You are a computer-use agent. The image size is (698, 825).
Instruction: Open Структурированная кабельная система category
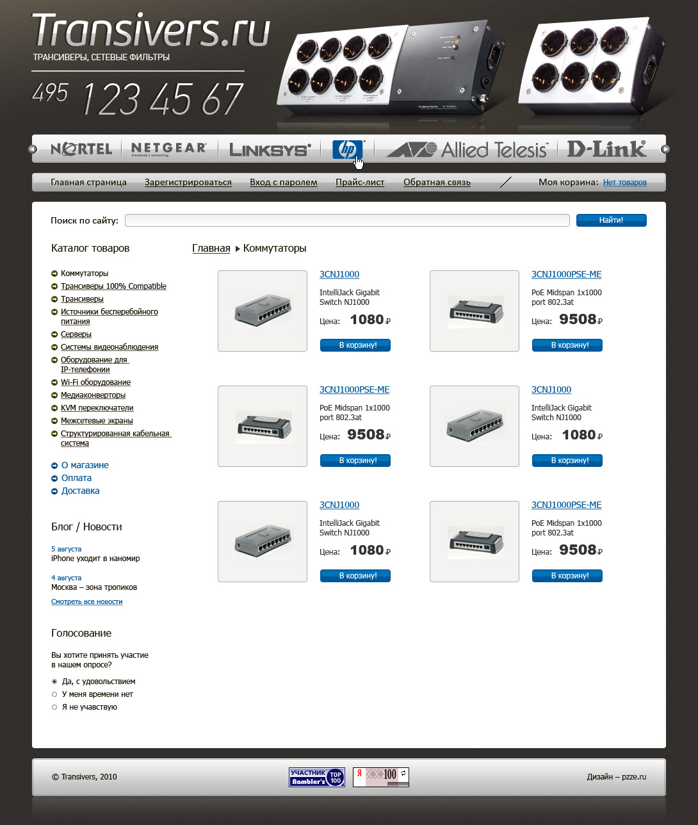click(116, 438)
